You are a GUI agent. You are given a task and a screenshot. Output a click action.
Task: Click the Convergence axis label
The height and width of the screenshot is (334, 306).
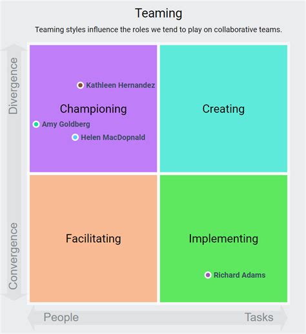click(x=13, y=256)
